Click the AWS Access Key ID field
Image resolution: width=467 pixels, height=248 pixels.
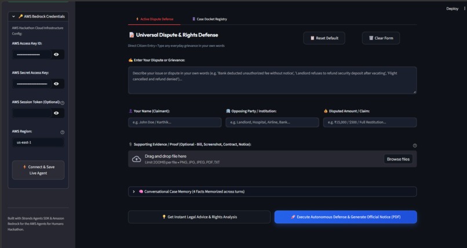pyautogui.click(x=32, y=55)
